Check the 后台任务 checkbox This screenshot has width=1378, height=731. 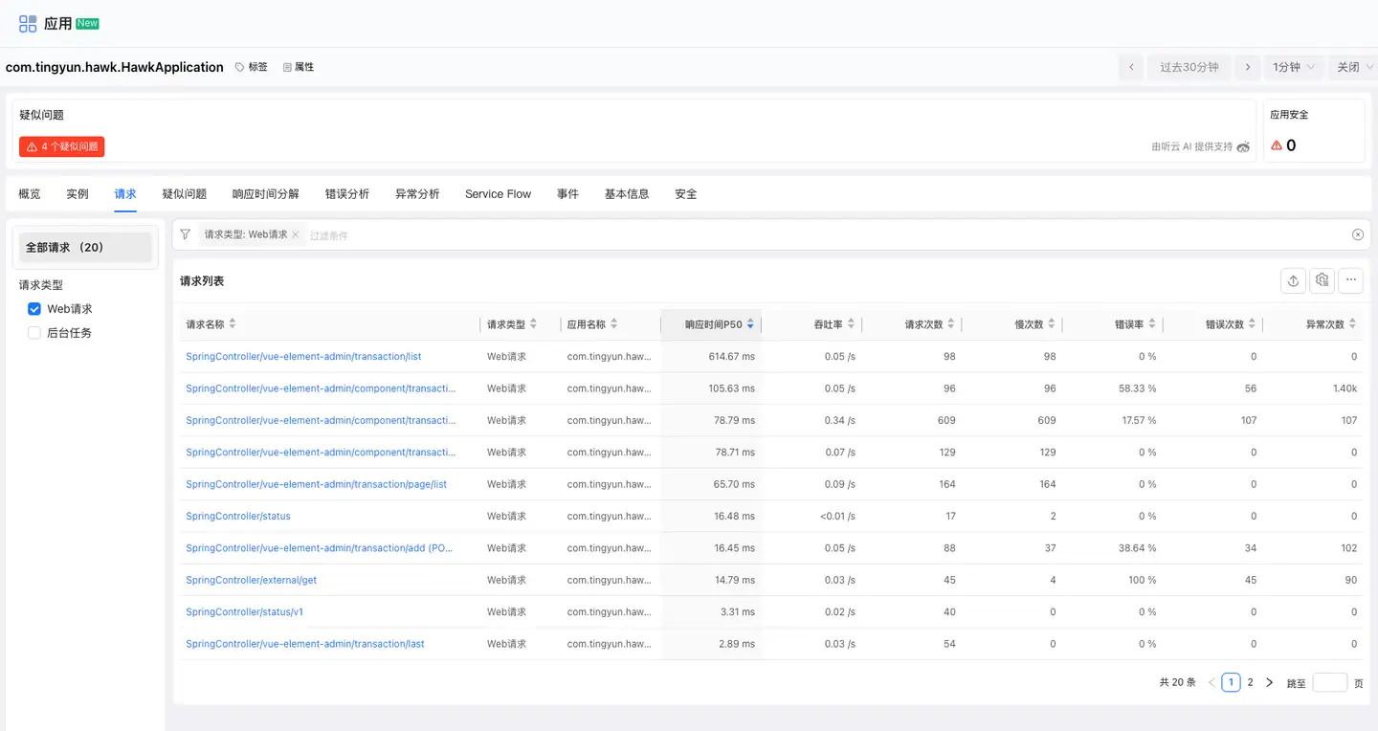coord(34,333)
